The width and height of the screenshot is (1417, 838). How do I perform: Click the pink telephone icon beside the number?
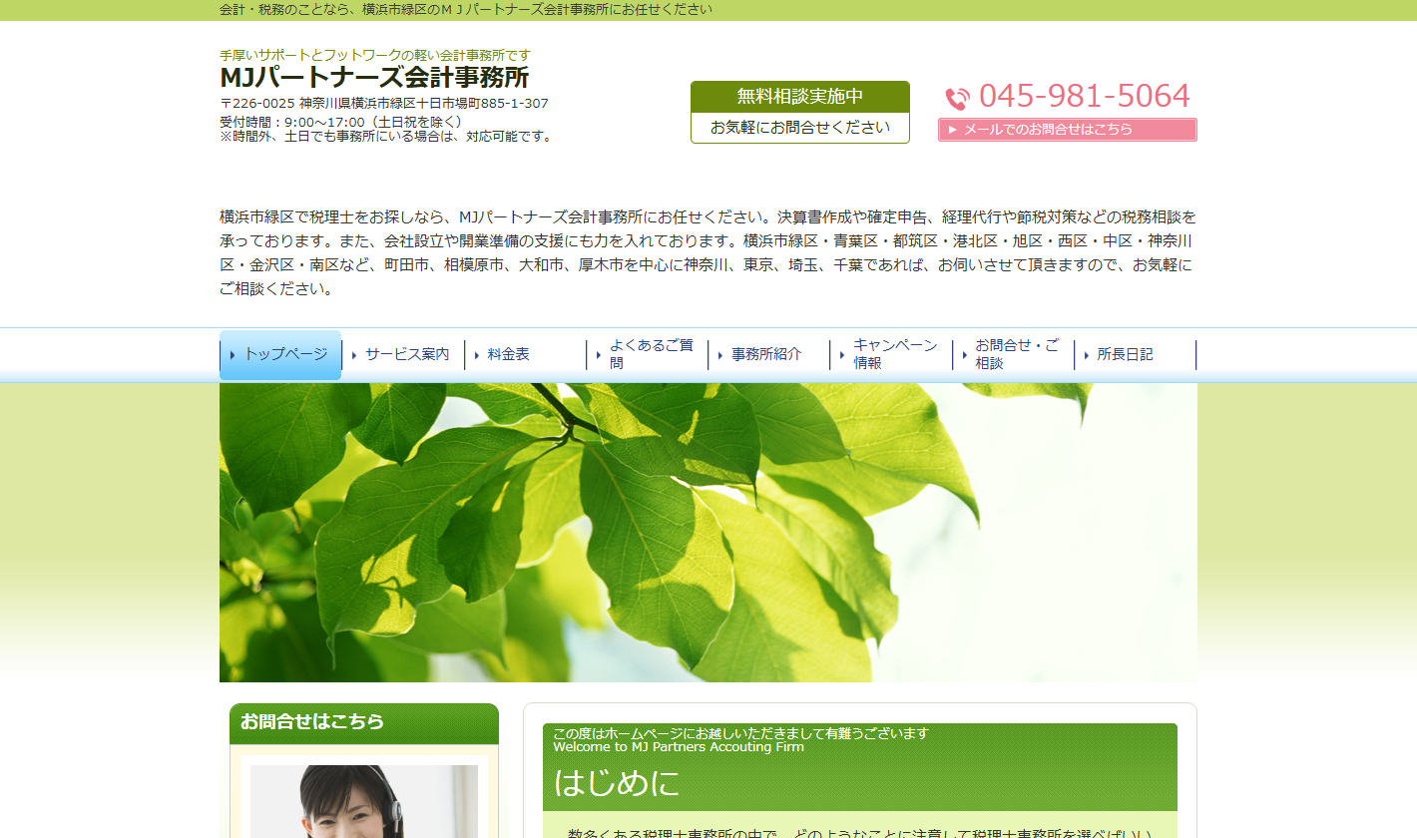point(957,98)
